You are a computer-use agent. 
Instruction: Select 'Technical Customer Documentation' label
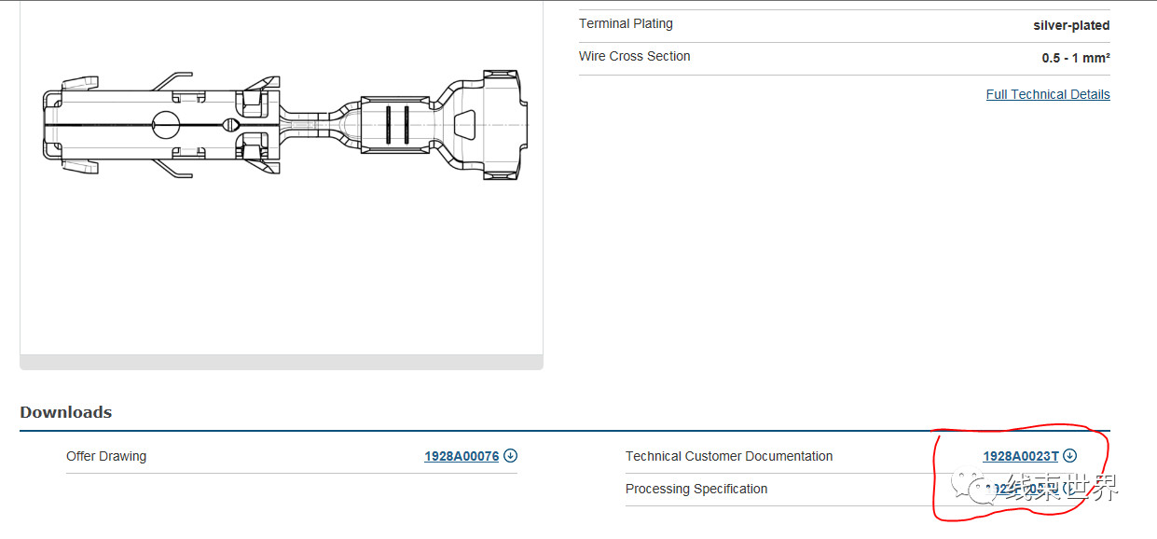click(729, 456)
